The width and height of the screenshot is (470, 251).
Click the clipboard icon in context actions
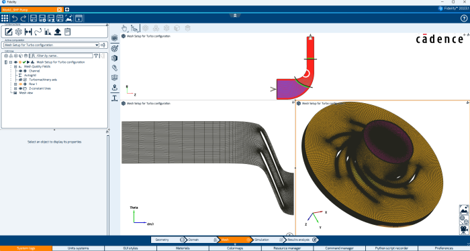click(x=67, y=31)
